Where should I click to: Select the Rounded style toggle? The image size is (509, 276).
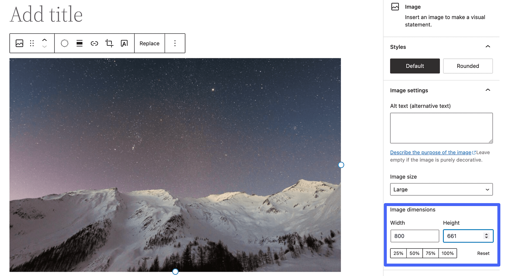(x=467, y=66)
